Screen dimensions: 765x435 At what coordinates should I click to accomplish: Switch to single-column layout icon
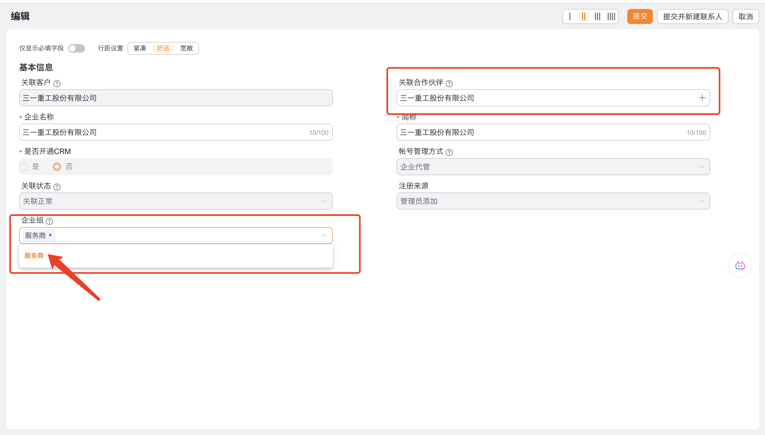tap(570, 16)
